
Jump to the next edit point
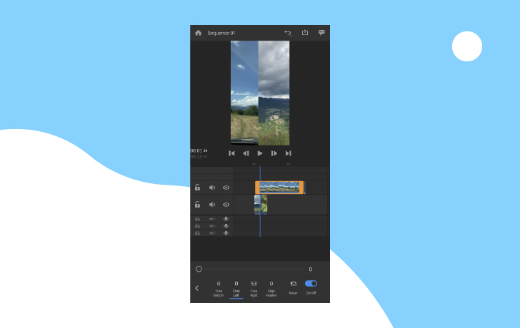(288, 153)
